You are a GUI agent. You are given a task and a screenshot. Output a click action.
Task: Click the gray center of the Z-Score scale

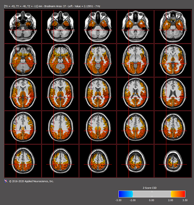(x=152, y=194)
